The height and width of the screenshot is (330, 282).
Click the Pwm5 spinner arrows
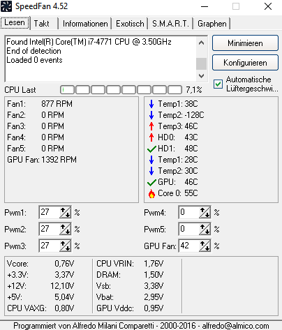tap(205, 229)
